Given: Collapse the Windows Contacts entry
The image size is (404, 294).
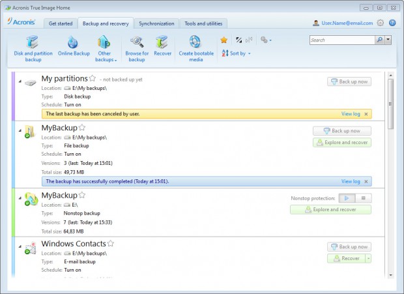Looking at the screenshot, I should pyautogui.click(x=20, y=246).
